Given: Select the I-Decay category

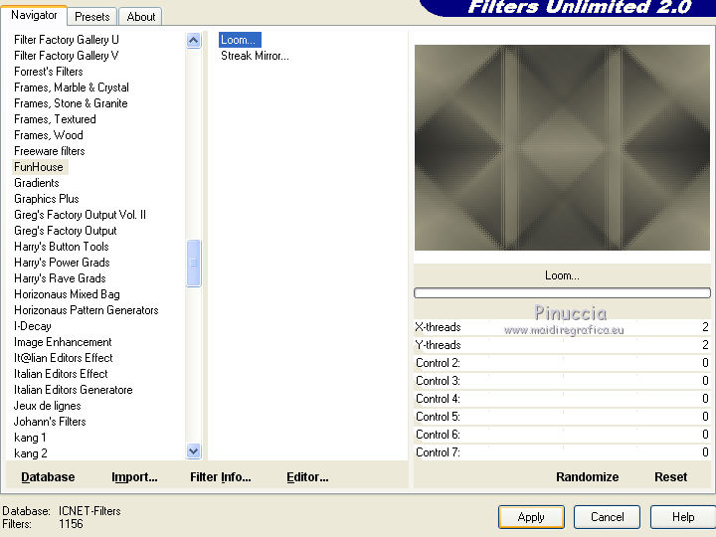Looking at the screenshot, I should click(33, 326).
